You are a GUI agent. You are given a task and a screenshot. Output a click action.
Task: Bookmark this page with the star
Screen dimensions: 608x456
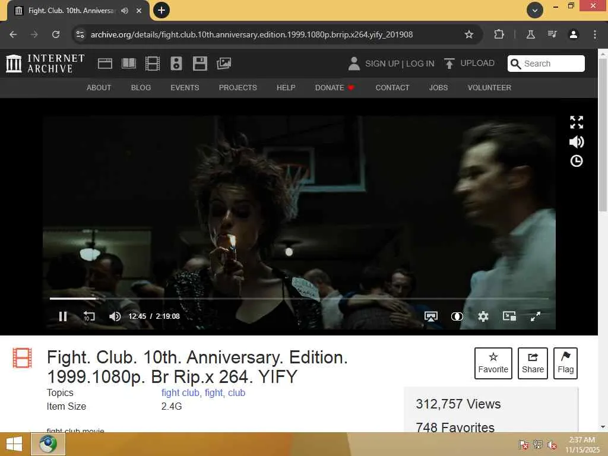point(469,34)
